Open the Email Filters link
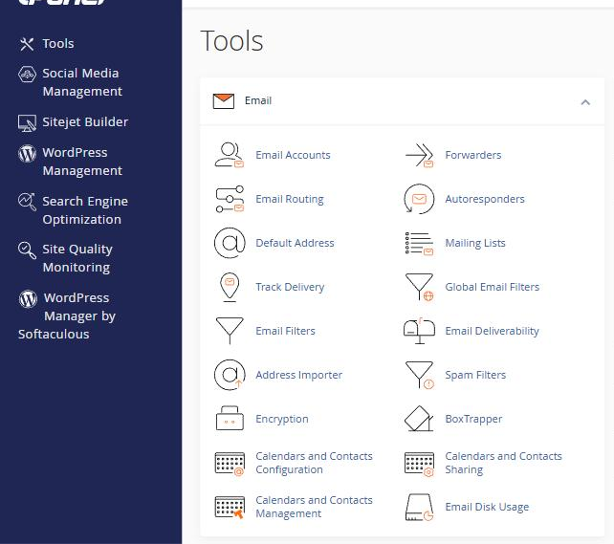Viewport: 614px width, 544px height. (x=285, y=331)
